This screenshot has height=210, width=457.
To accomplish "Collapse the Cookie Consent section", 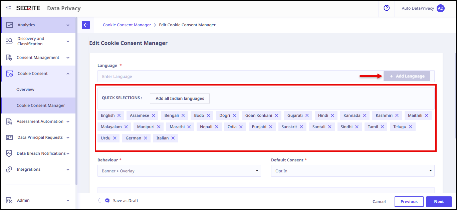I will [x=68, y=74].
